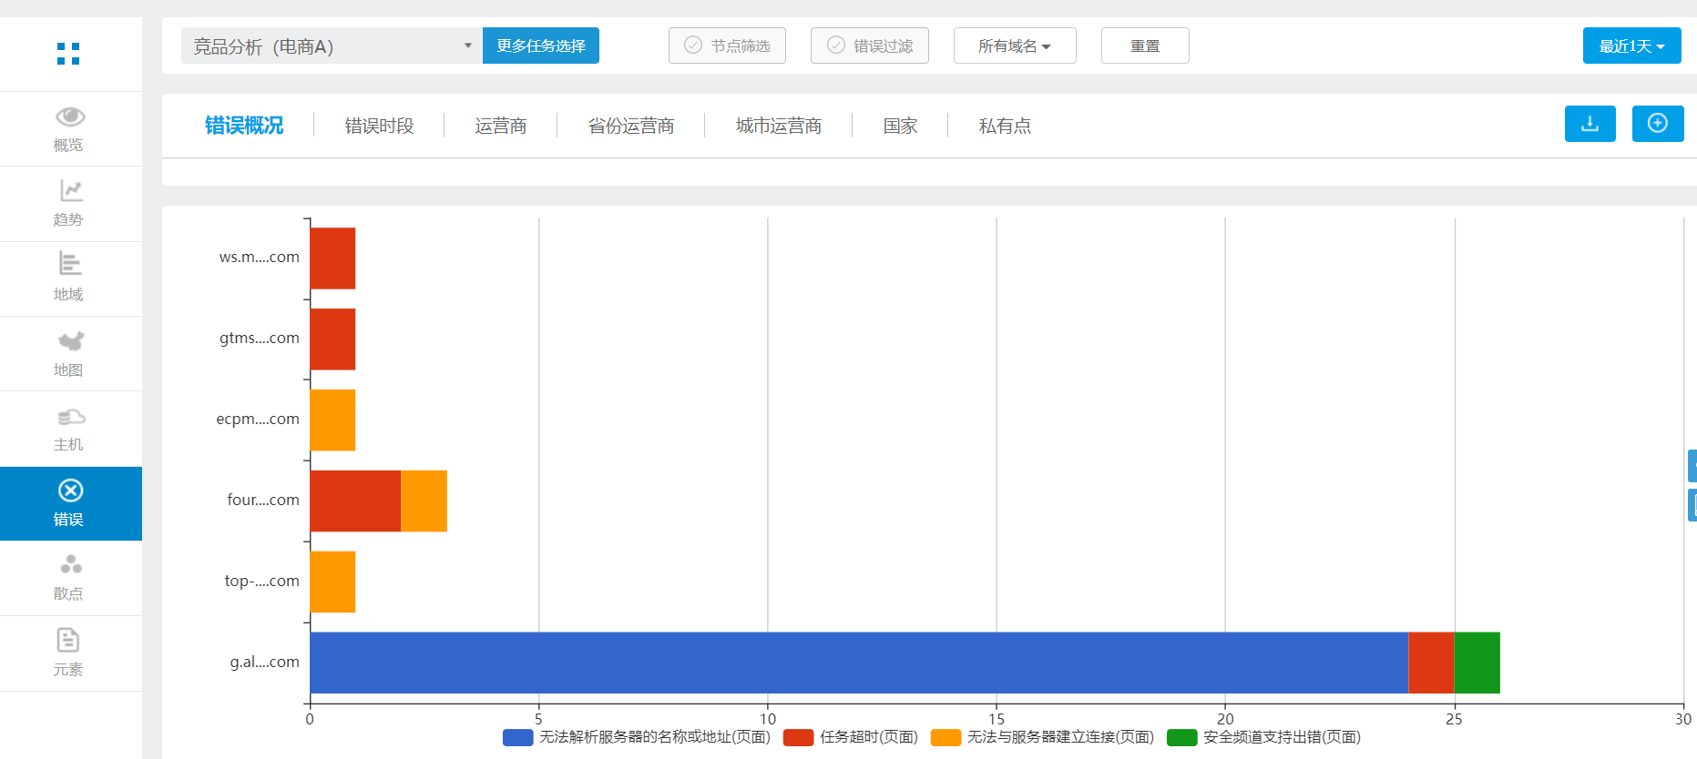Open the 地域 region bar icon

click(70, 265)
